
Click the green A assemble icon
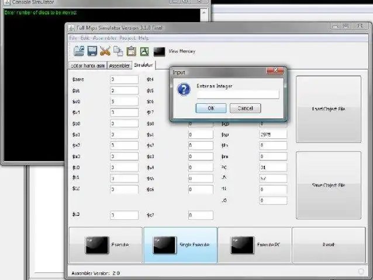[x=144, y=51]
